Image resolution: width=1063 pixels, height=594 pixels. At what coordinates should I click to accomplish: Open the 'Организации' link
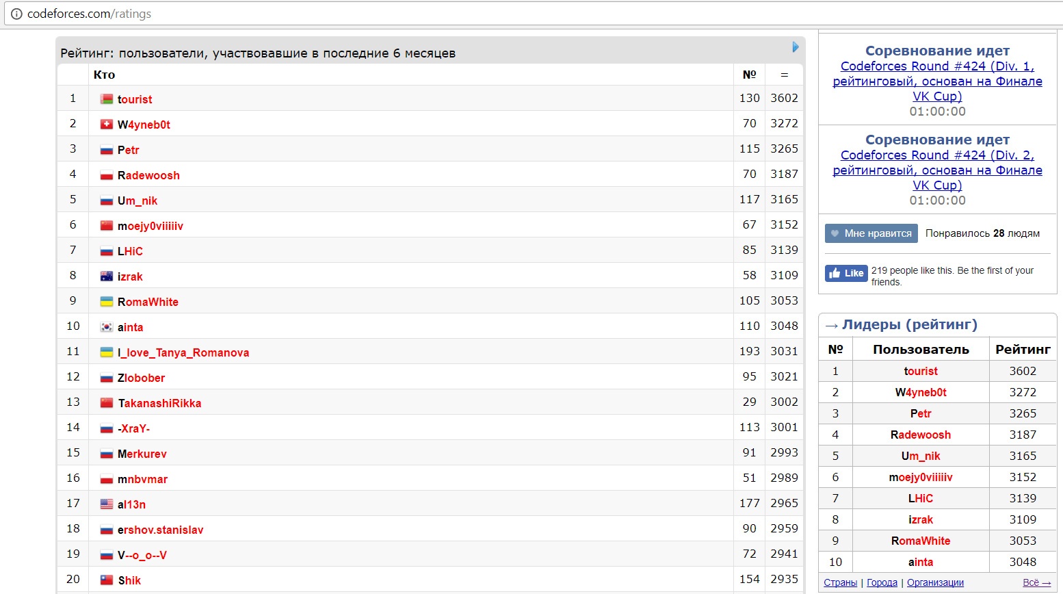pyautogui.click(x=936, y=583)
